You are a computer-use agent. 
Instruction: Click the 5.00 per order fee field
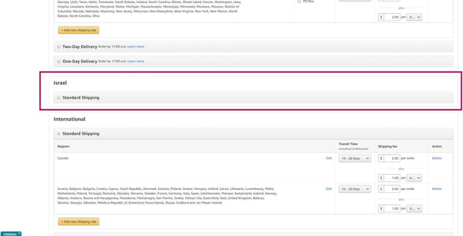pyautogui.click(x=391, y=158)
